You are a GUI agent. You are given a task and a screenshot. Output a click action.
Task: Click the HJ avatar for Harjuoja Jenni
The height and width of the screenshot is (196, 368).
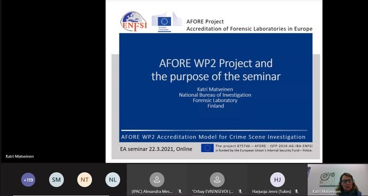(x=278, y=180)
